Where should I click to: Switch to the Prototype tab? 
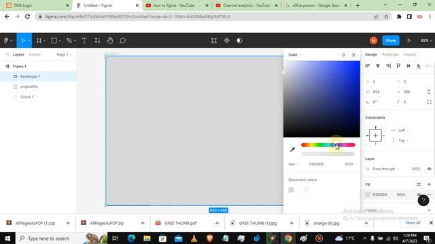390,54
